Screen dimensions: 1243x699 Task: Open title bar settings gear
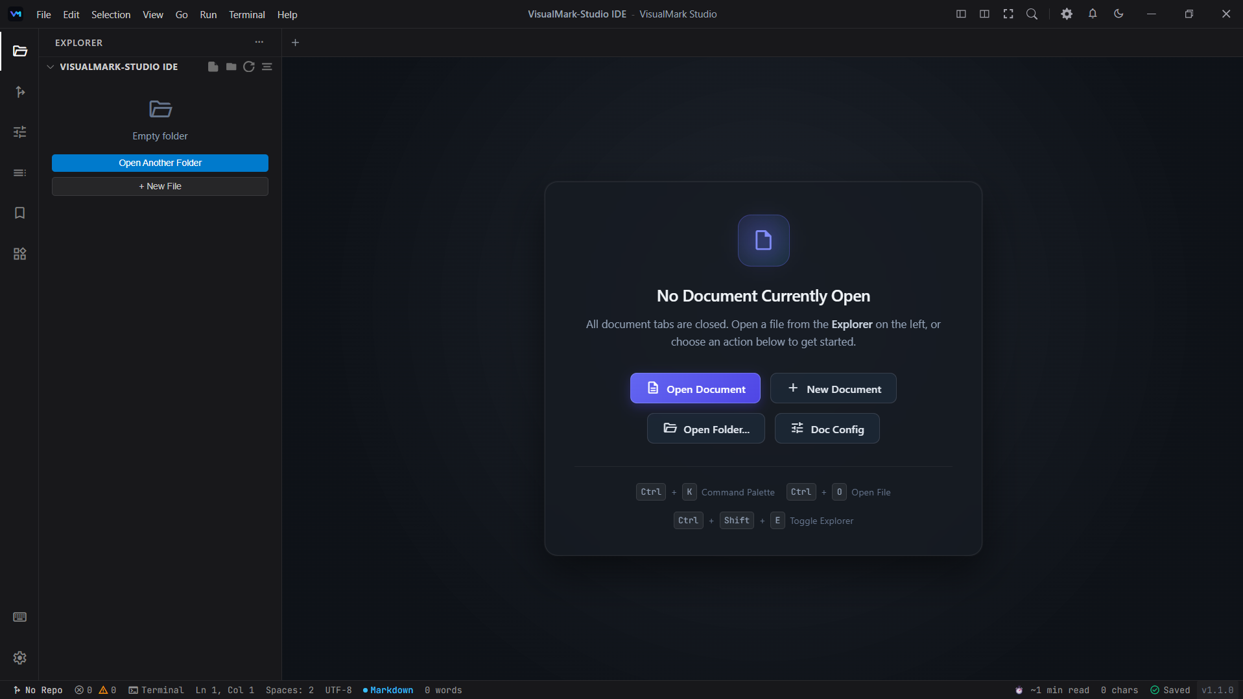[1067, 14]
